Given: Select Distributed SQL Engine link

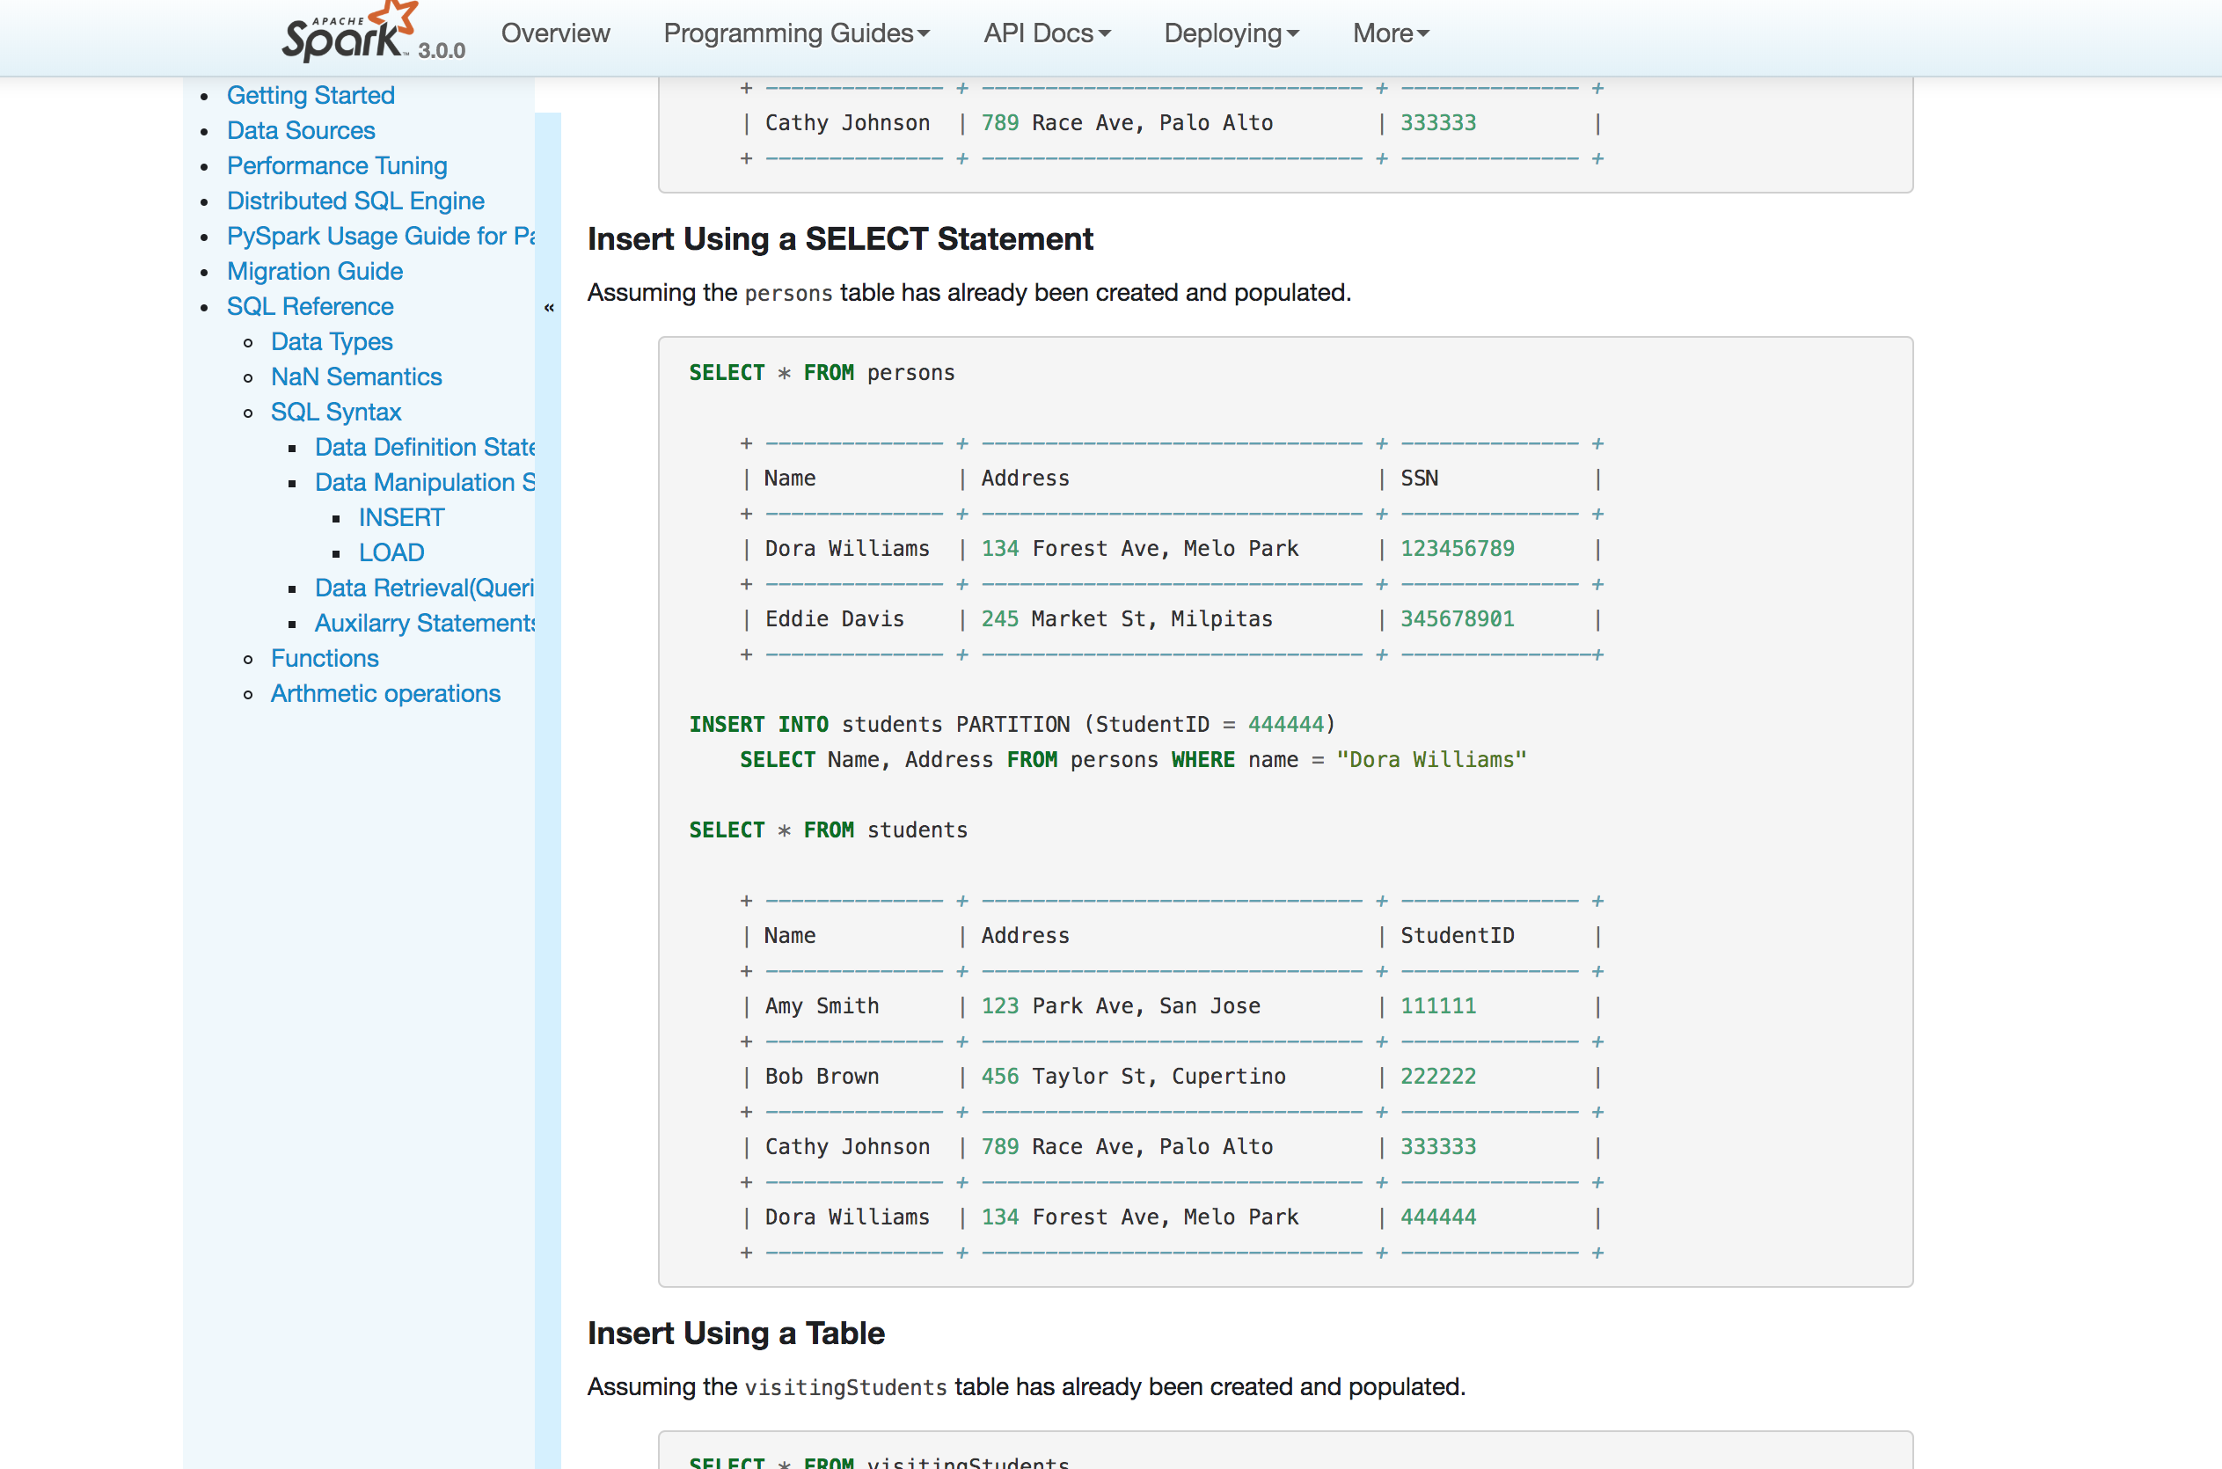Looking at the screenshot, I should click(x=355, y=201).
